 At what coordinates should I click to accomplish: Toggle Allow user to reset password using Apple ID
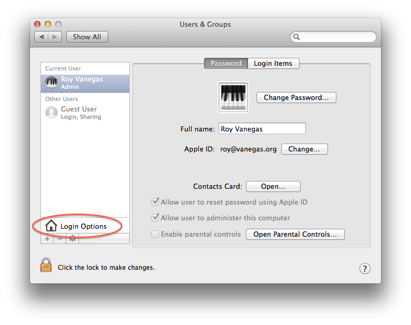pyautogui.click(x=156, y=202)
